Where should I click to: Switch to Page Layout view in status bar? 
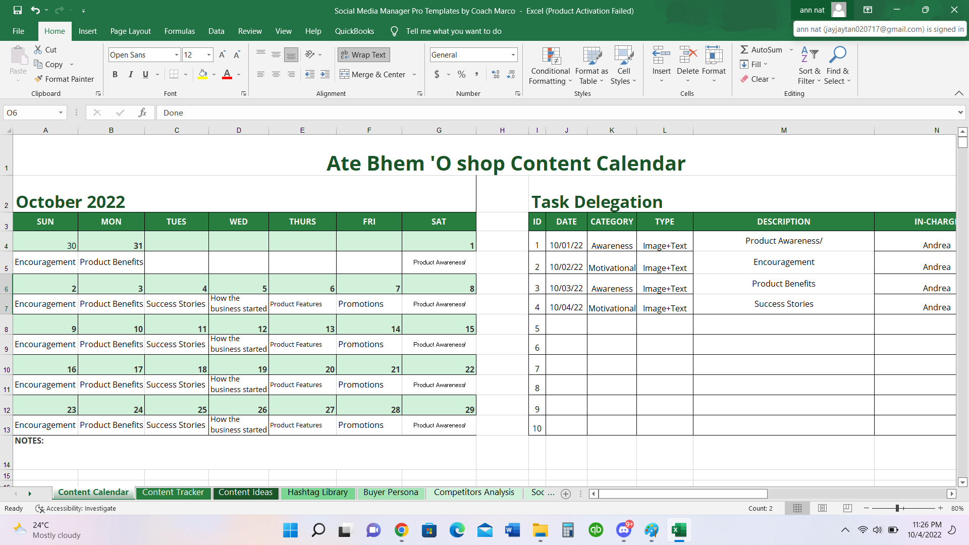click(x=822, y=508)
